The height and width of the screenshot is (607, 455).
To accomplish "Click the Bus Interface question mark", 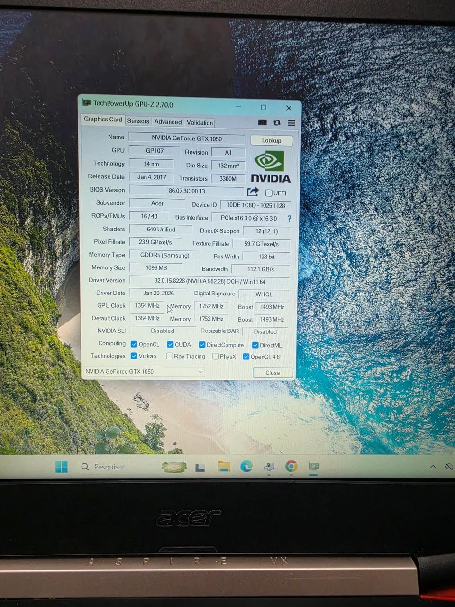I will (289, 219).
